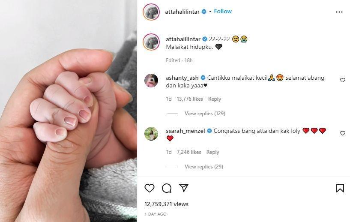Like the post with the heart icon
350x222 pixels.
click(x=150, y=188)
